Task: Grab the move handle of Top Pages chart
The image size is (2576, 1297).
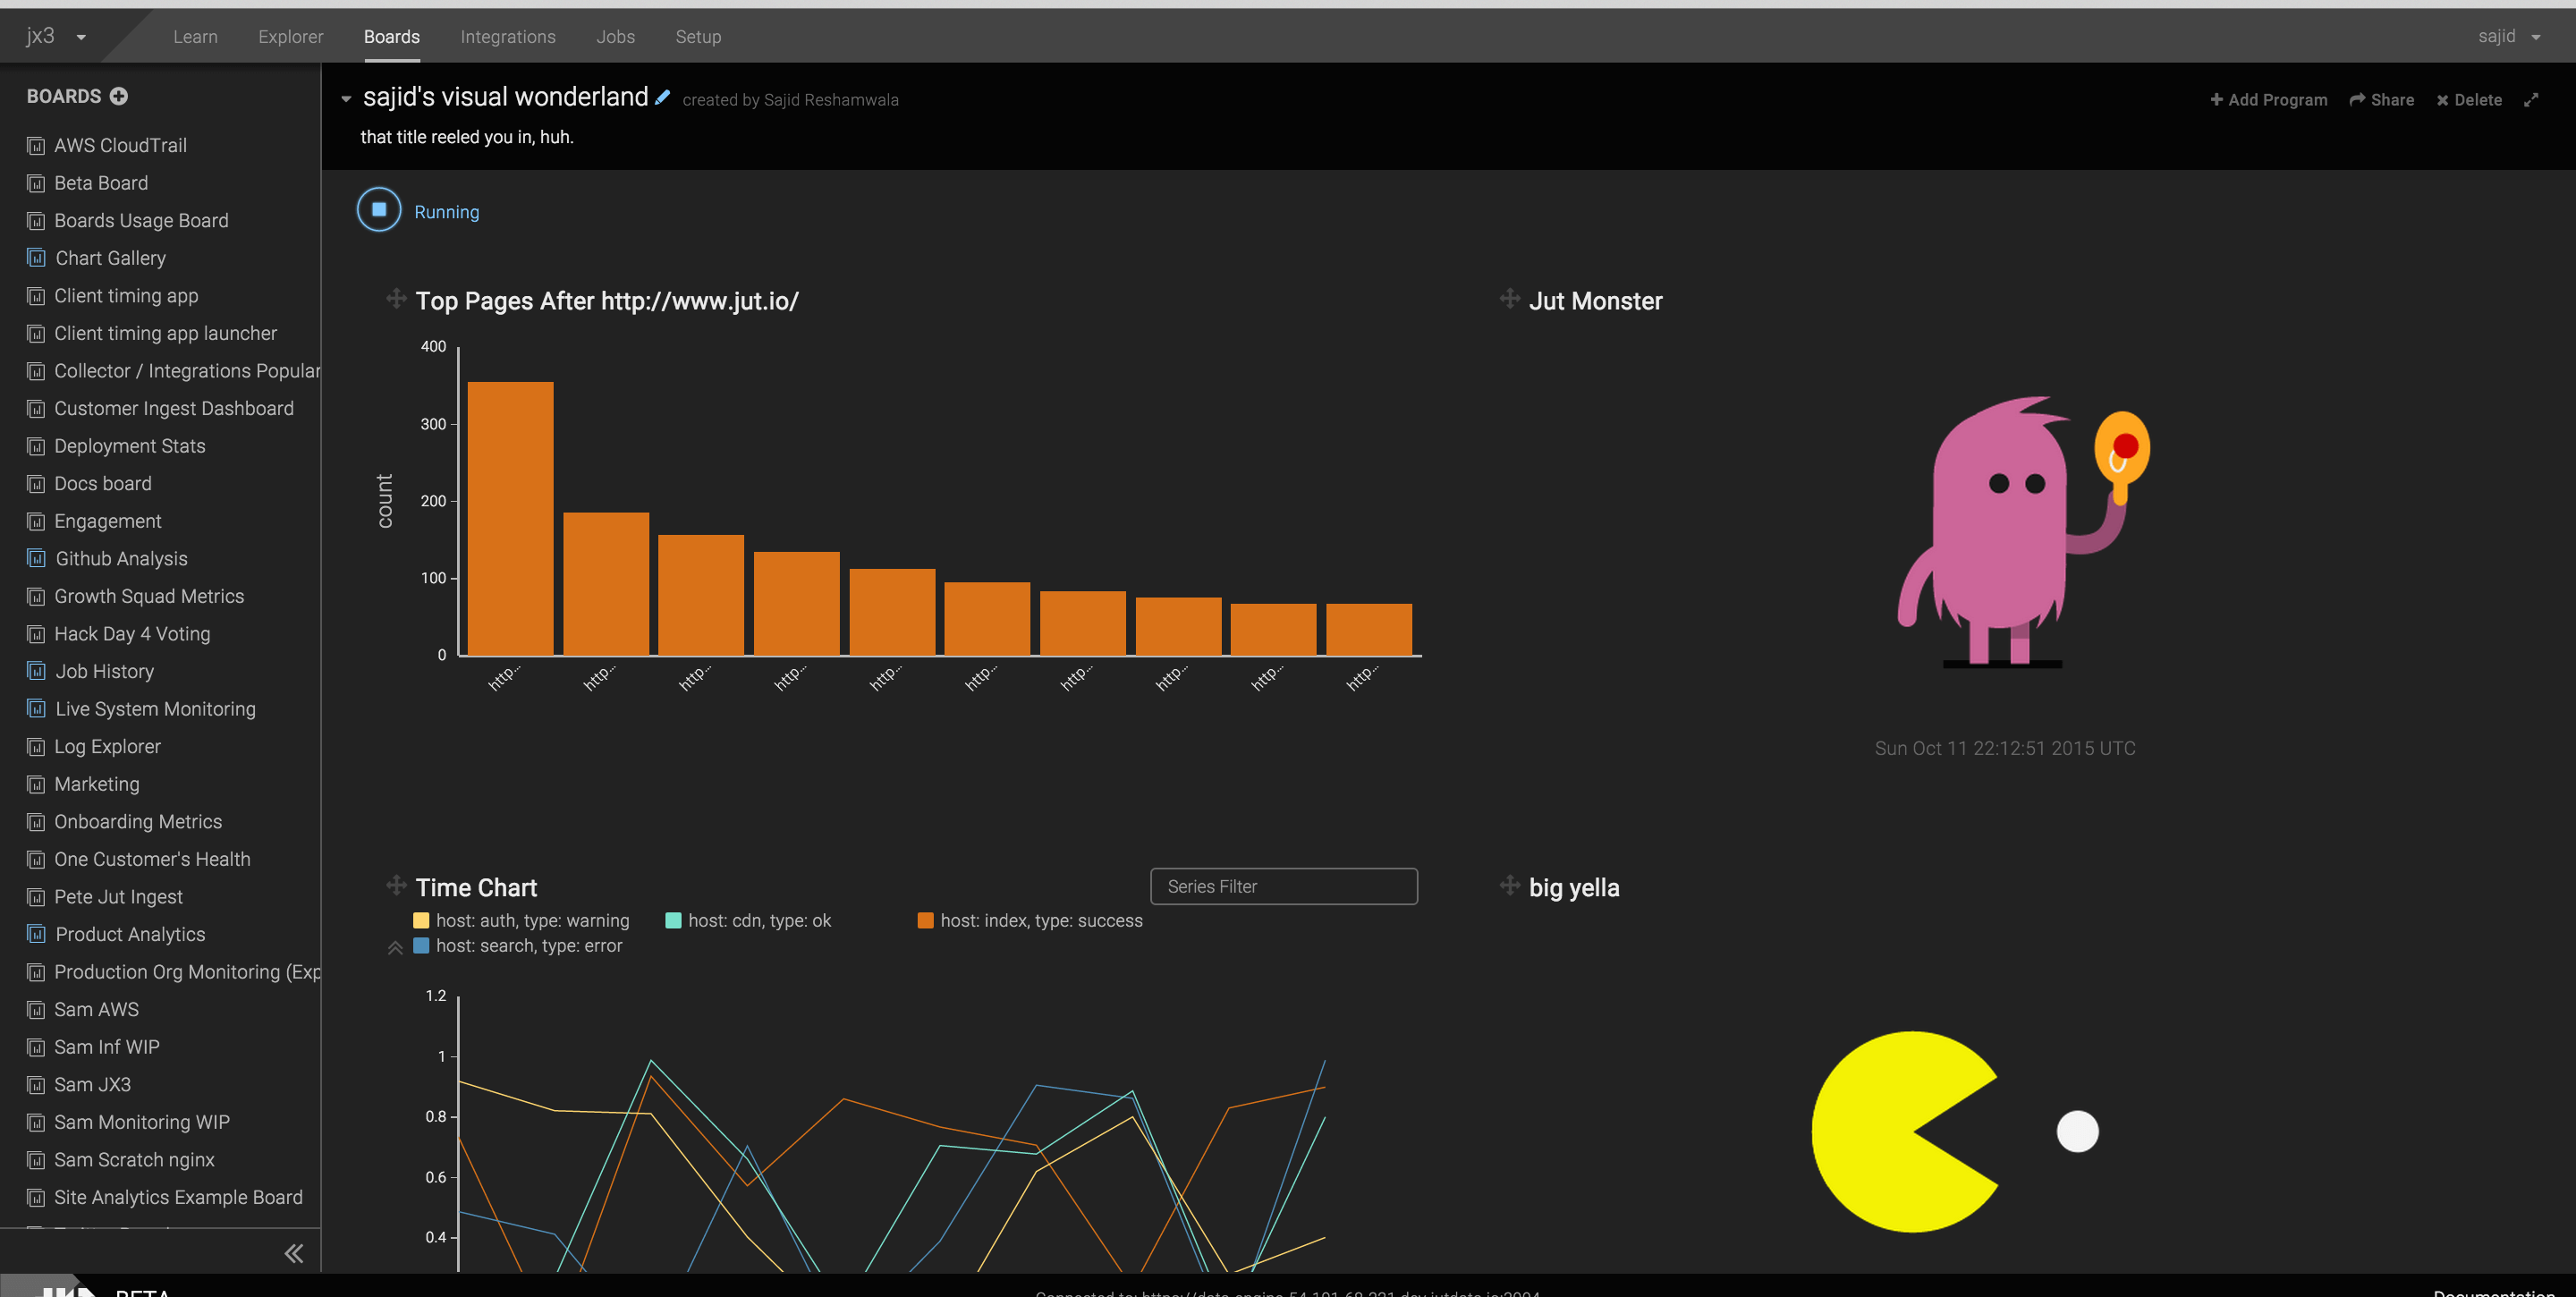Action: (396, 298)
